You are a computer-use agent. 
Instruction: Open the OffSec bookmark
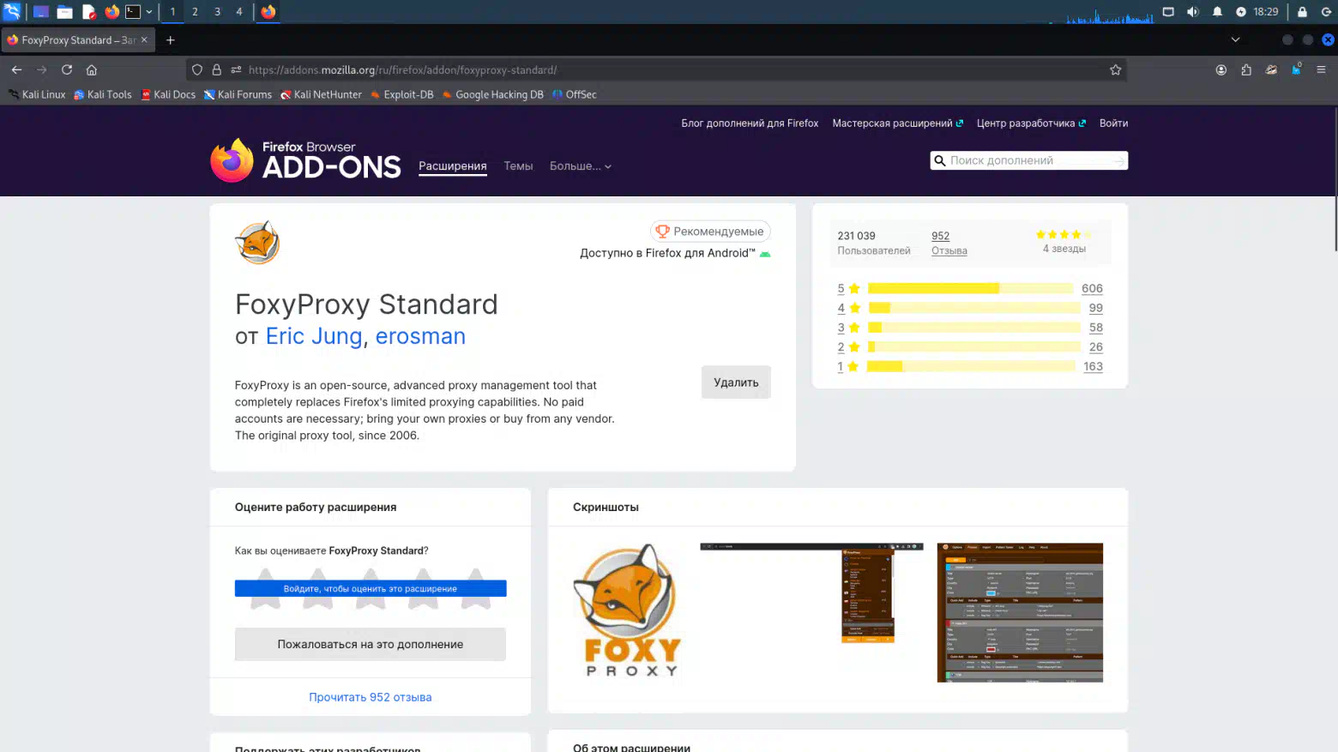(575, 94)
